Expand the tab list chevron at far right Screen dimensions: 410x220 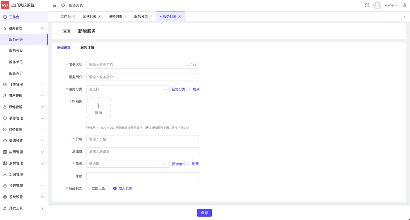pos(405,17)
